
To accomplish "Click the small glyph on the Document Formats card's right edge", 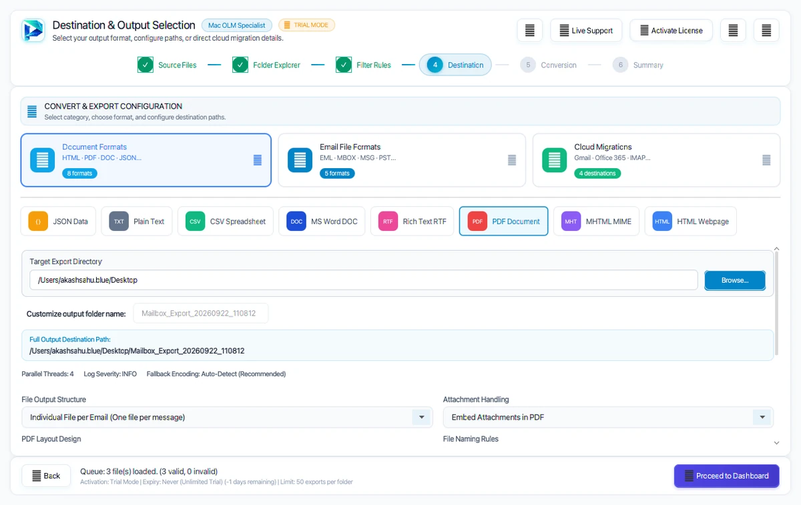I will point(258,160).
